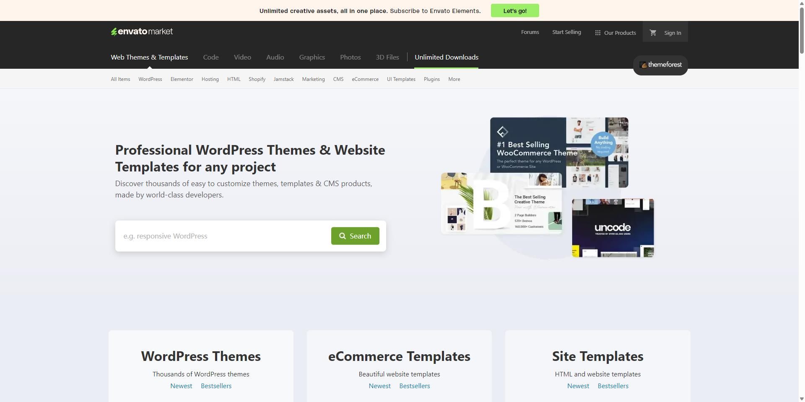The height and width of the screenshot is (402, 805).
Task: Click Let's go! button in banner
Action: pos(515,10)
